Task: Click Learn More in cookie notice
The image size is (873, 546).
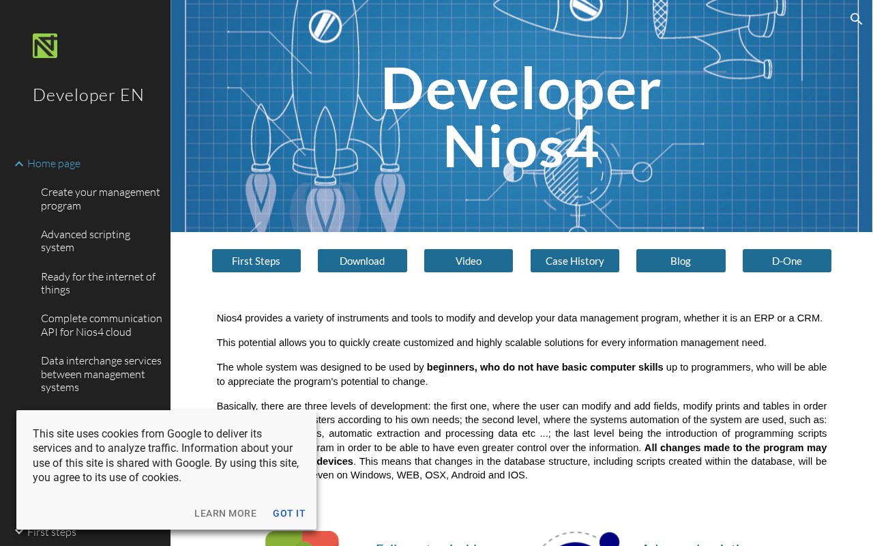Action: pyautogui.click(x=226, y=513)
